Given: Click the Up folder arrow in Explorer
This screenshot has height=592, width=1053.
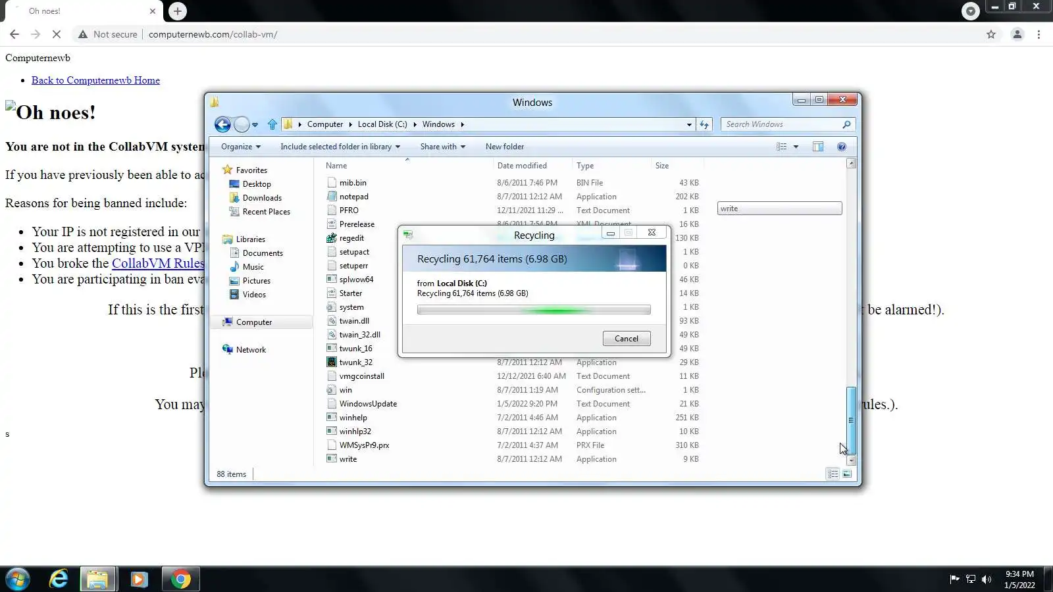Looking at the screenshot, I should point(272,124).
